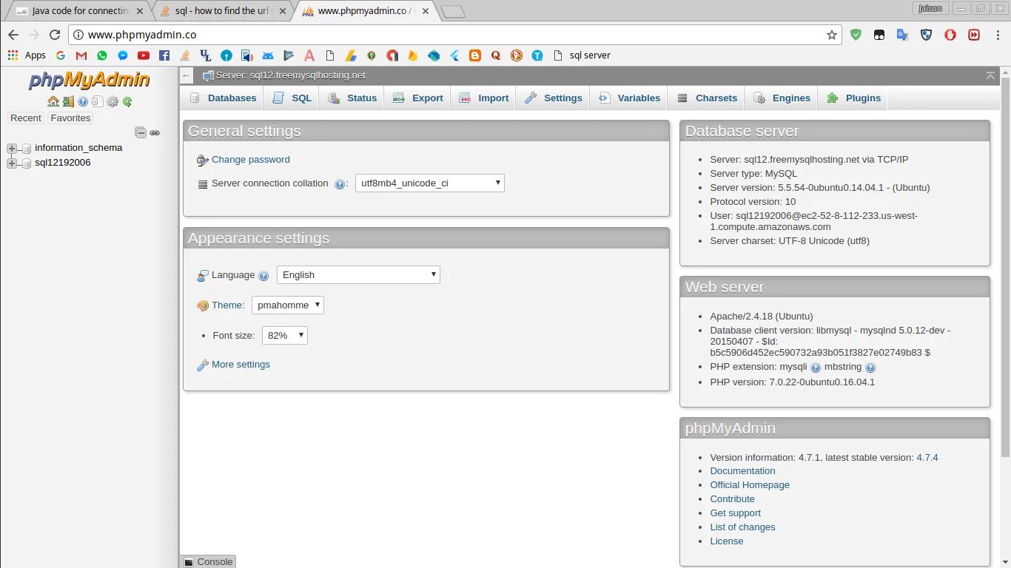Screen dimensions: 1011x568
Task: Click the help icon after mbstring extension
Action: click(870, 368)
